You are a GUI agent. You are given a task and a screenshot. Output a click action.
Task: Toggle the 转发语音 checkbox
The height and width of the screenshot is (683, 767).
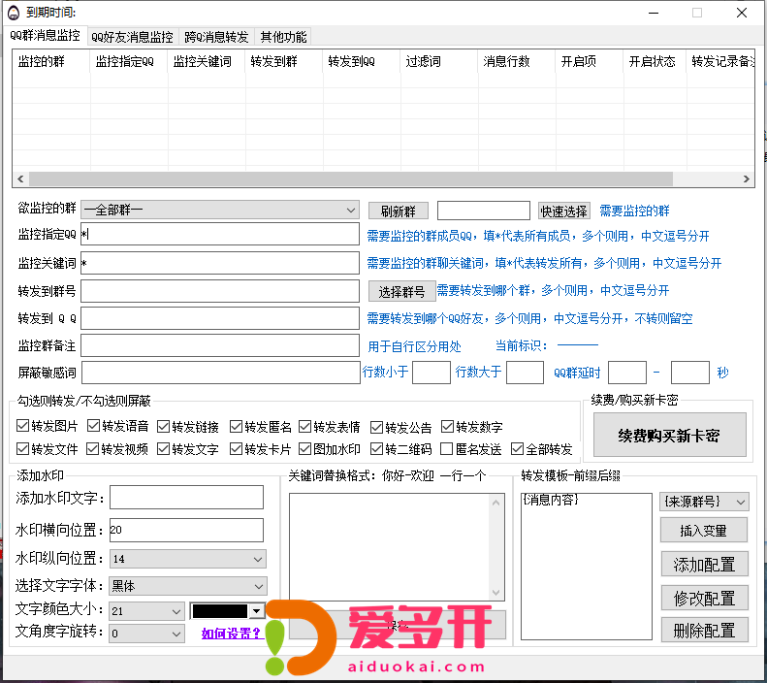pyautogui.click(x=93, y=426)
